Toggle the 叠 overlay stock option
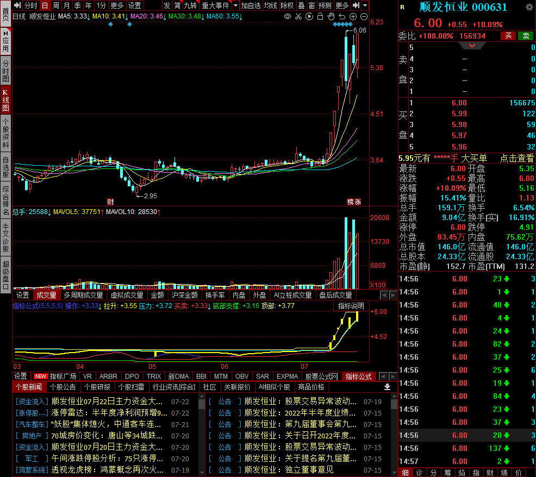 (x=301, y=5)
